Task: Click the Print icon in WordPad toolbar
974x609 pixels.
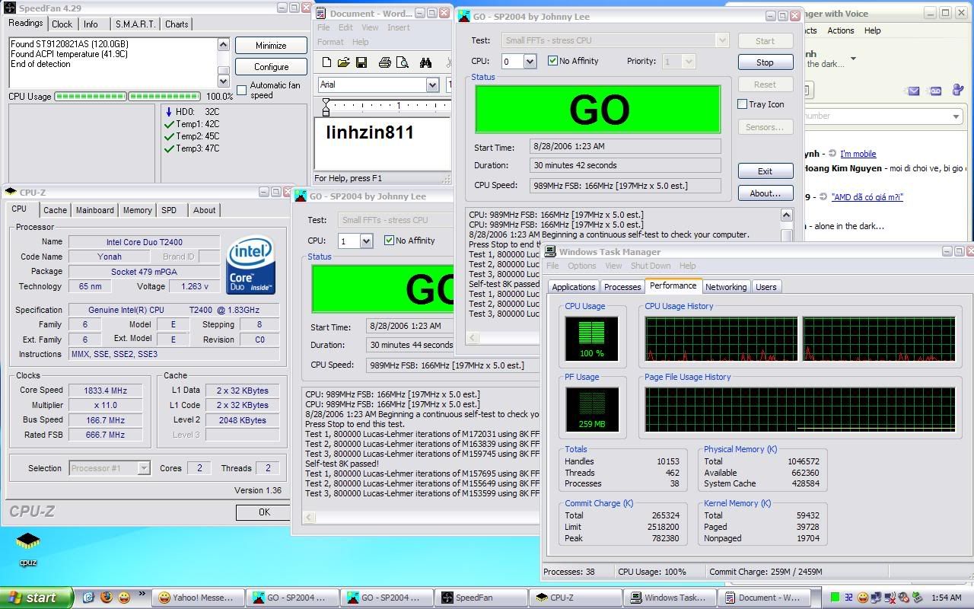Action: click(x=385, y=62)
